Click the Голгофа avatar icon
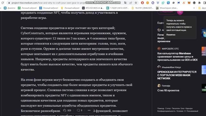The width and height of the screenshot is (206, 116). click(x=159, y=86)
